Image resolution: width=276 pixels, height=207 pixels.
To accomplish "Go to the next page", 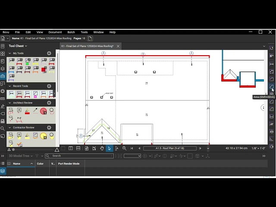I will coord(200,148).
